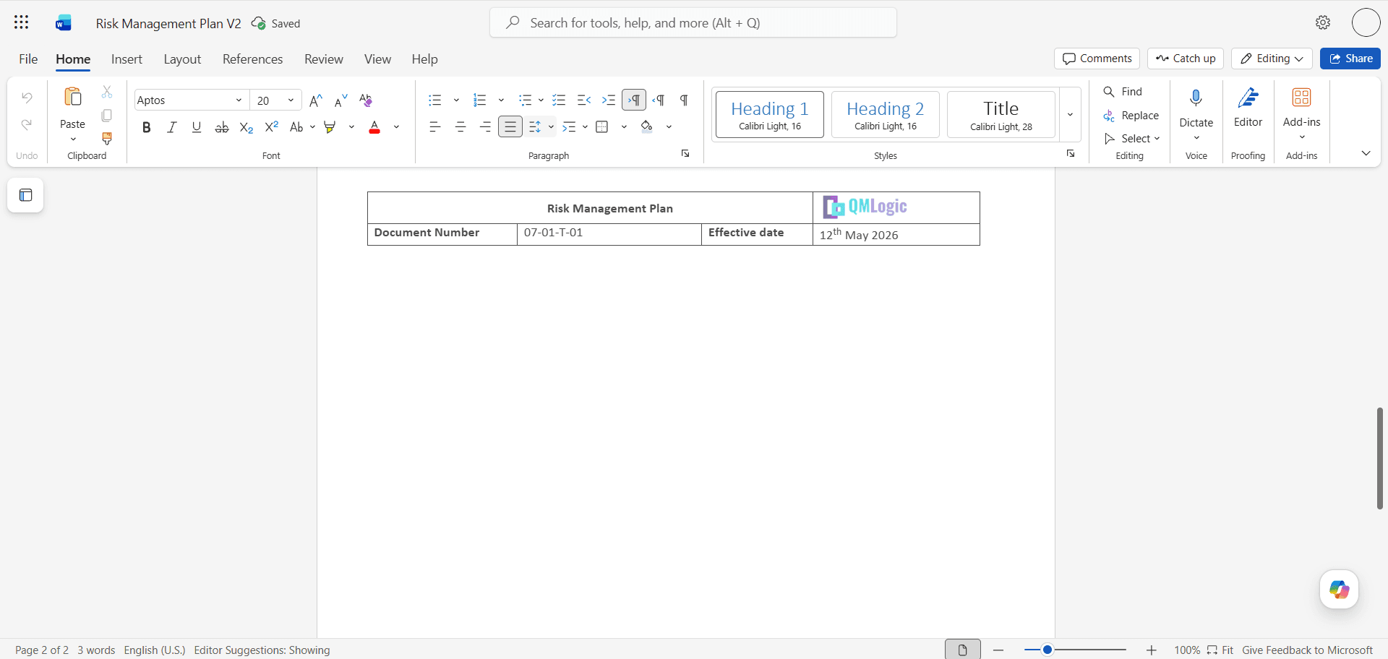The width and height of the screenshot is (1388, 659).
Task: Decrease paragraph indent
Action: pos(584,100)
